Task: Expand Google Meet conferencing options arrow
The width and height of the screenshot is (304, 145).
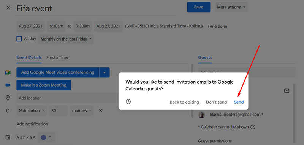Action: coord(104,72)
